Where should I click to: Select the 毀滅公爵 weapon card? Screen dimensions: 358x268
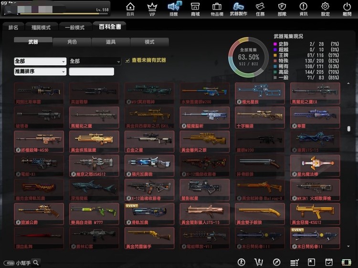39,214
